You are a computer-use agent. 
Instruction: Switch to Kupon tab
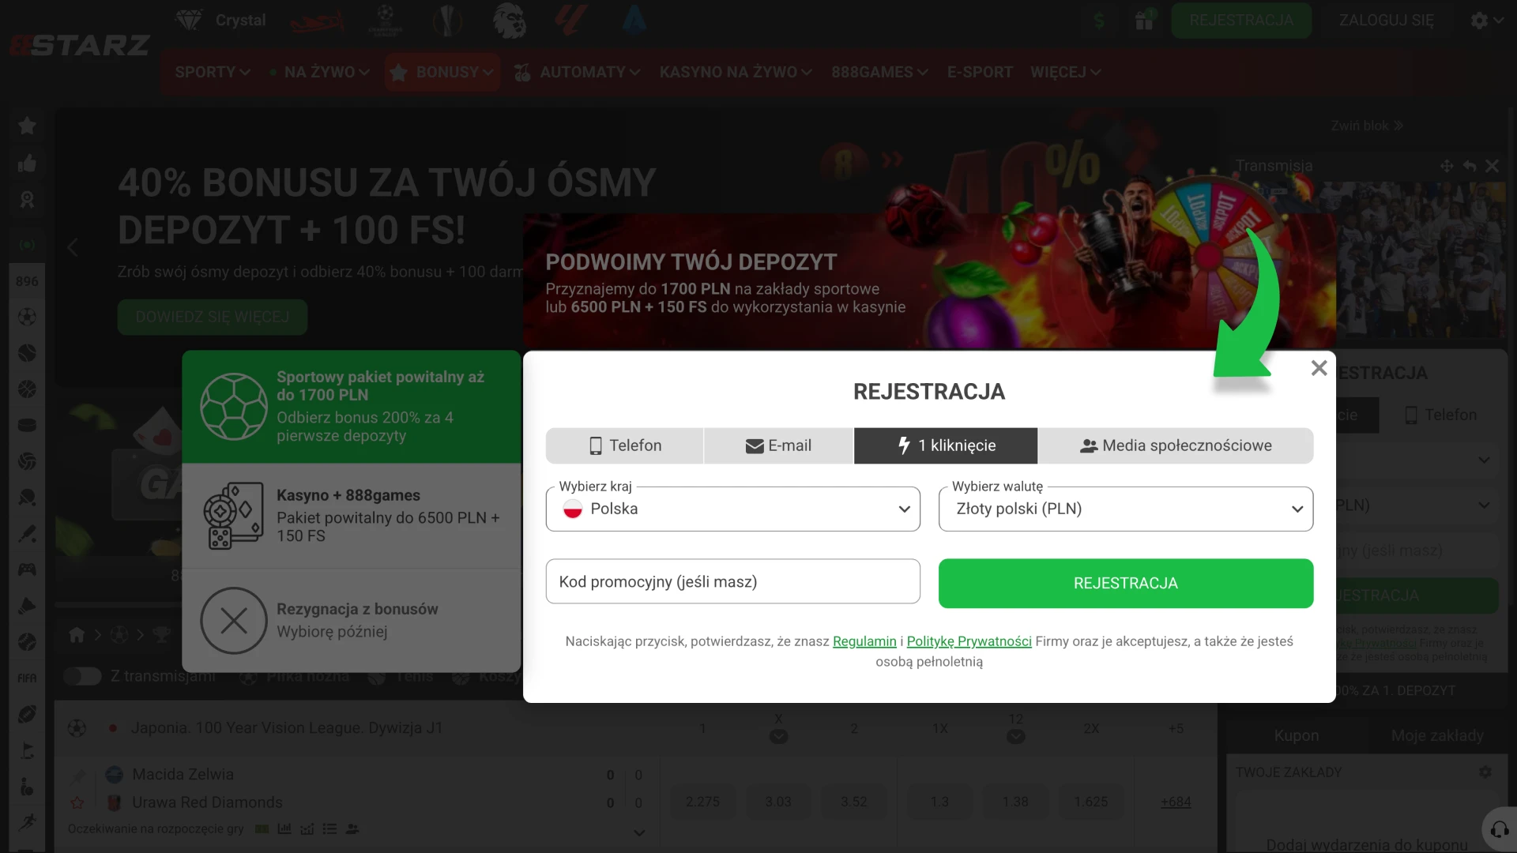point(1297,735)
